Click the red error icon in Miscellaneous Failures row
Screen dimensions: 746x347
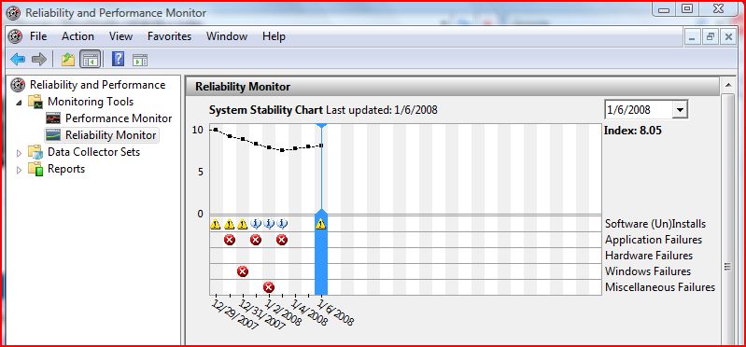pyautogui.click(x=269, y=287)
